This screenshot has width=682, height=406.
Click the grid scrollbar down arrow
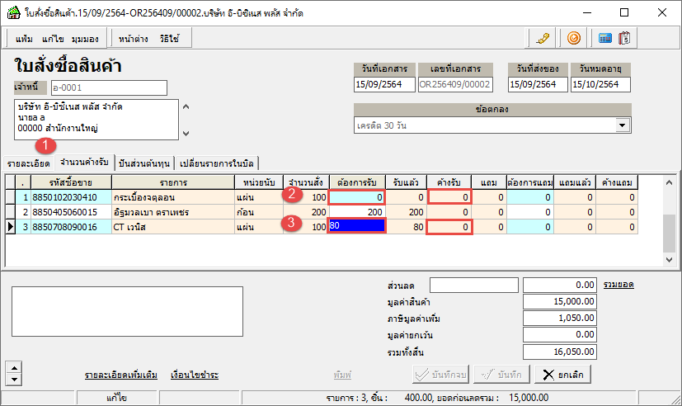coord(669,260)
